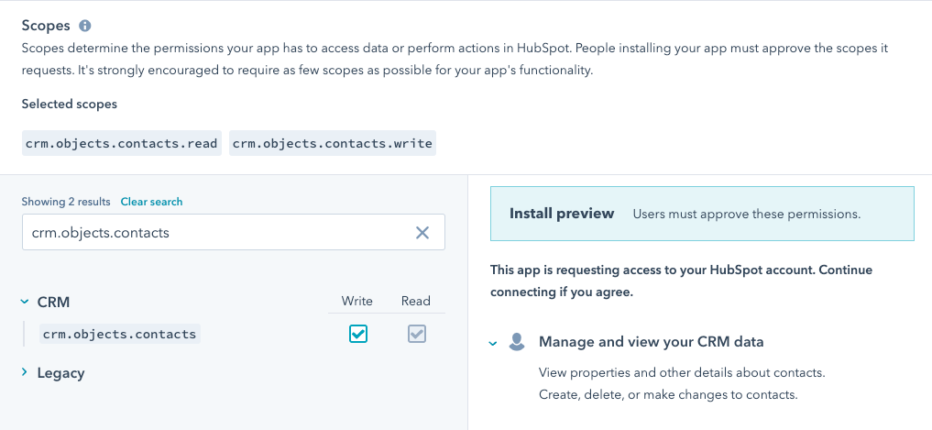Expand the Legacy section chevron
932x430 pixels.
click(25, 373)
